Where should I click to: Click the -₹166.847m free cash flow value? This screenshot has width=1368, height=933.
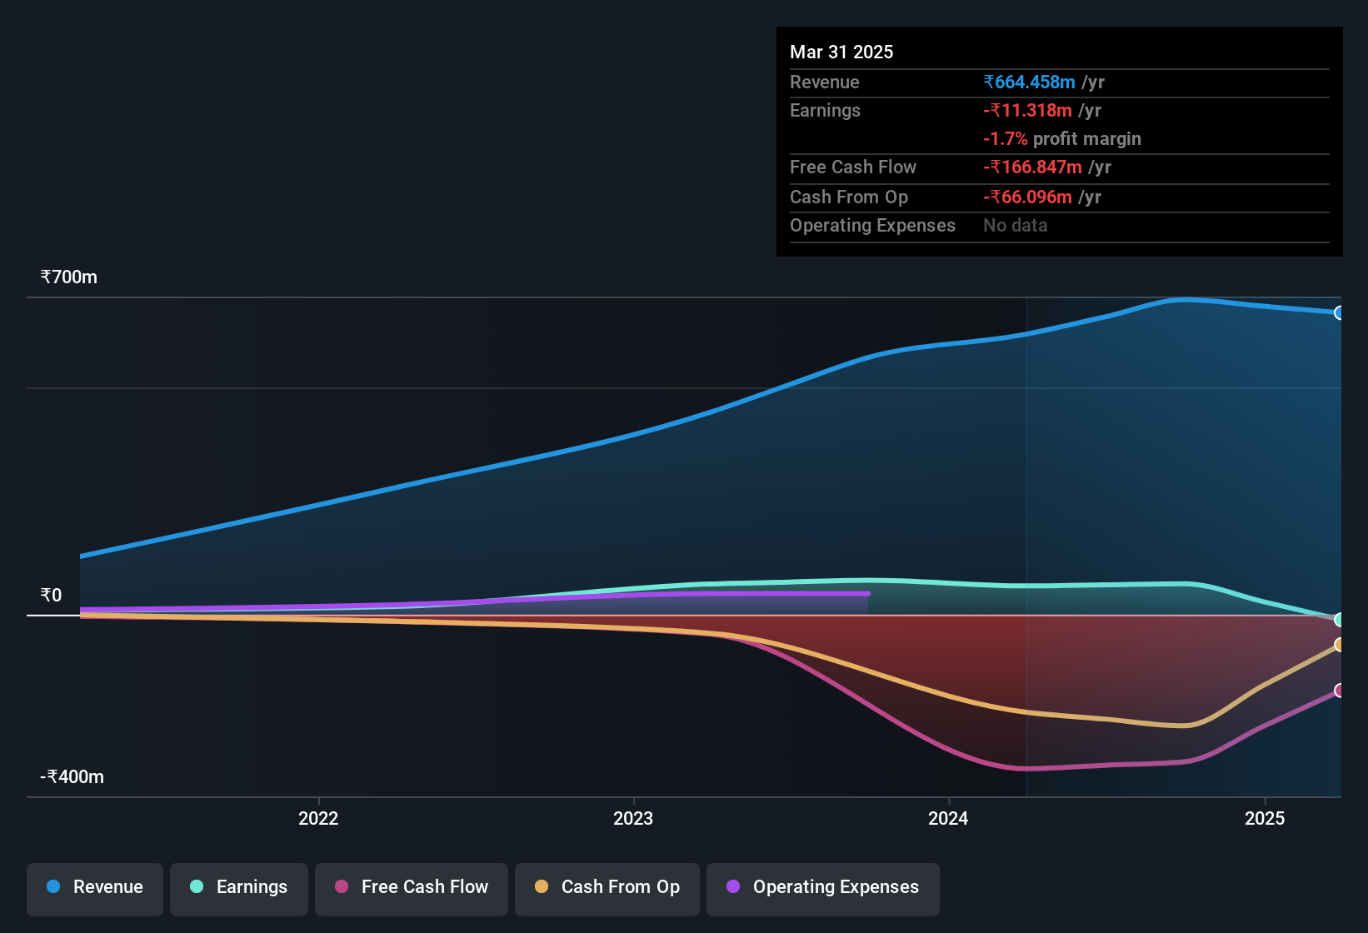point(1032,167)
